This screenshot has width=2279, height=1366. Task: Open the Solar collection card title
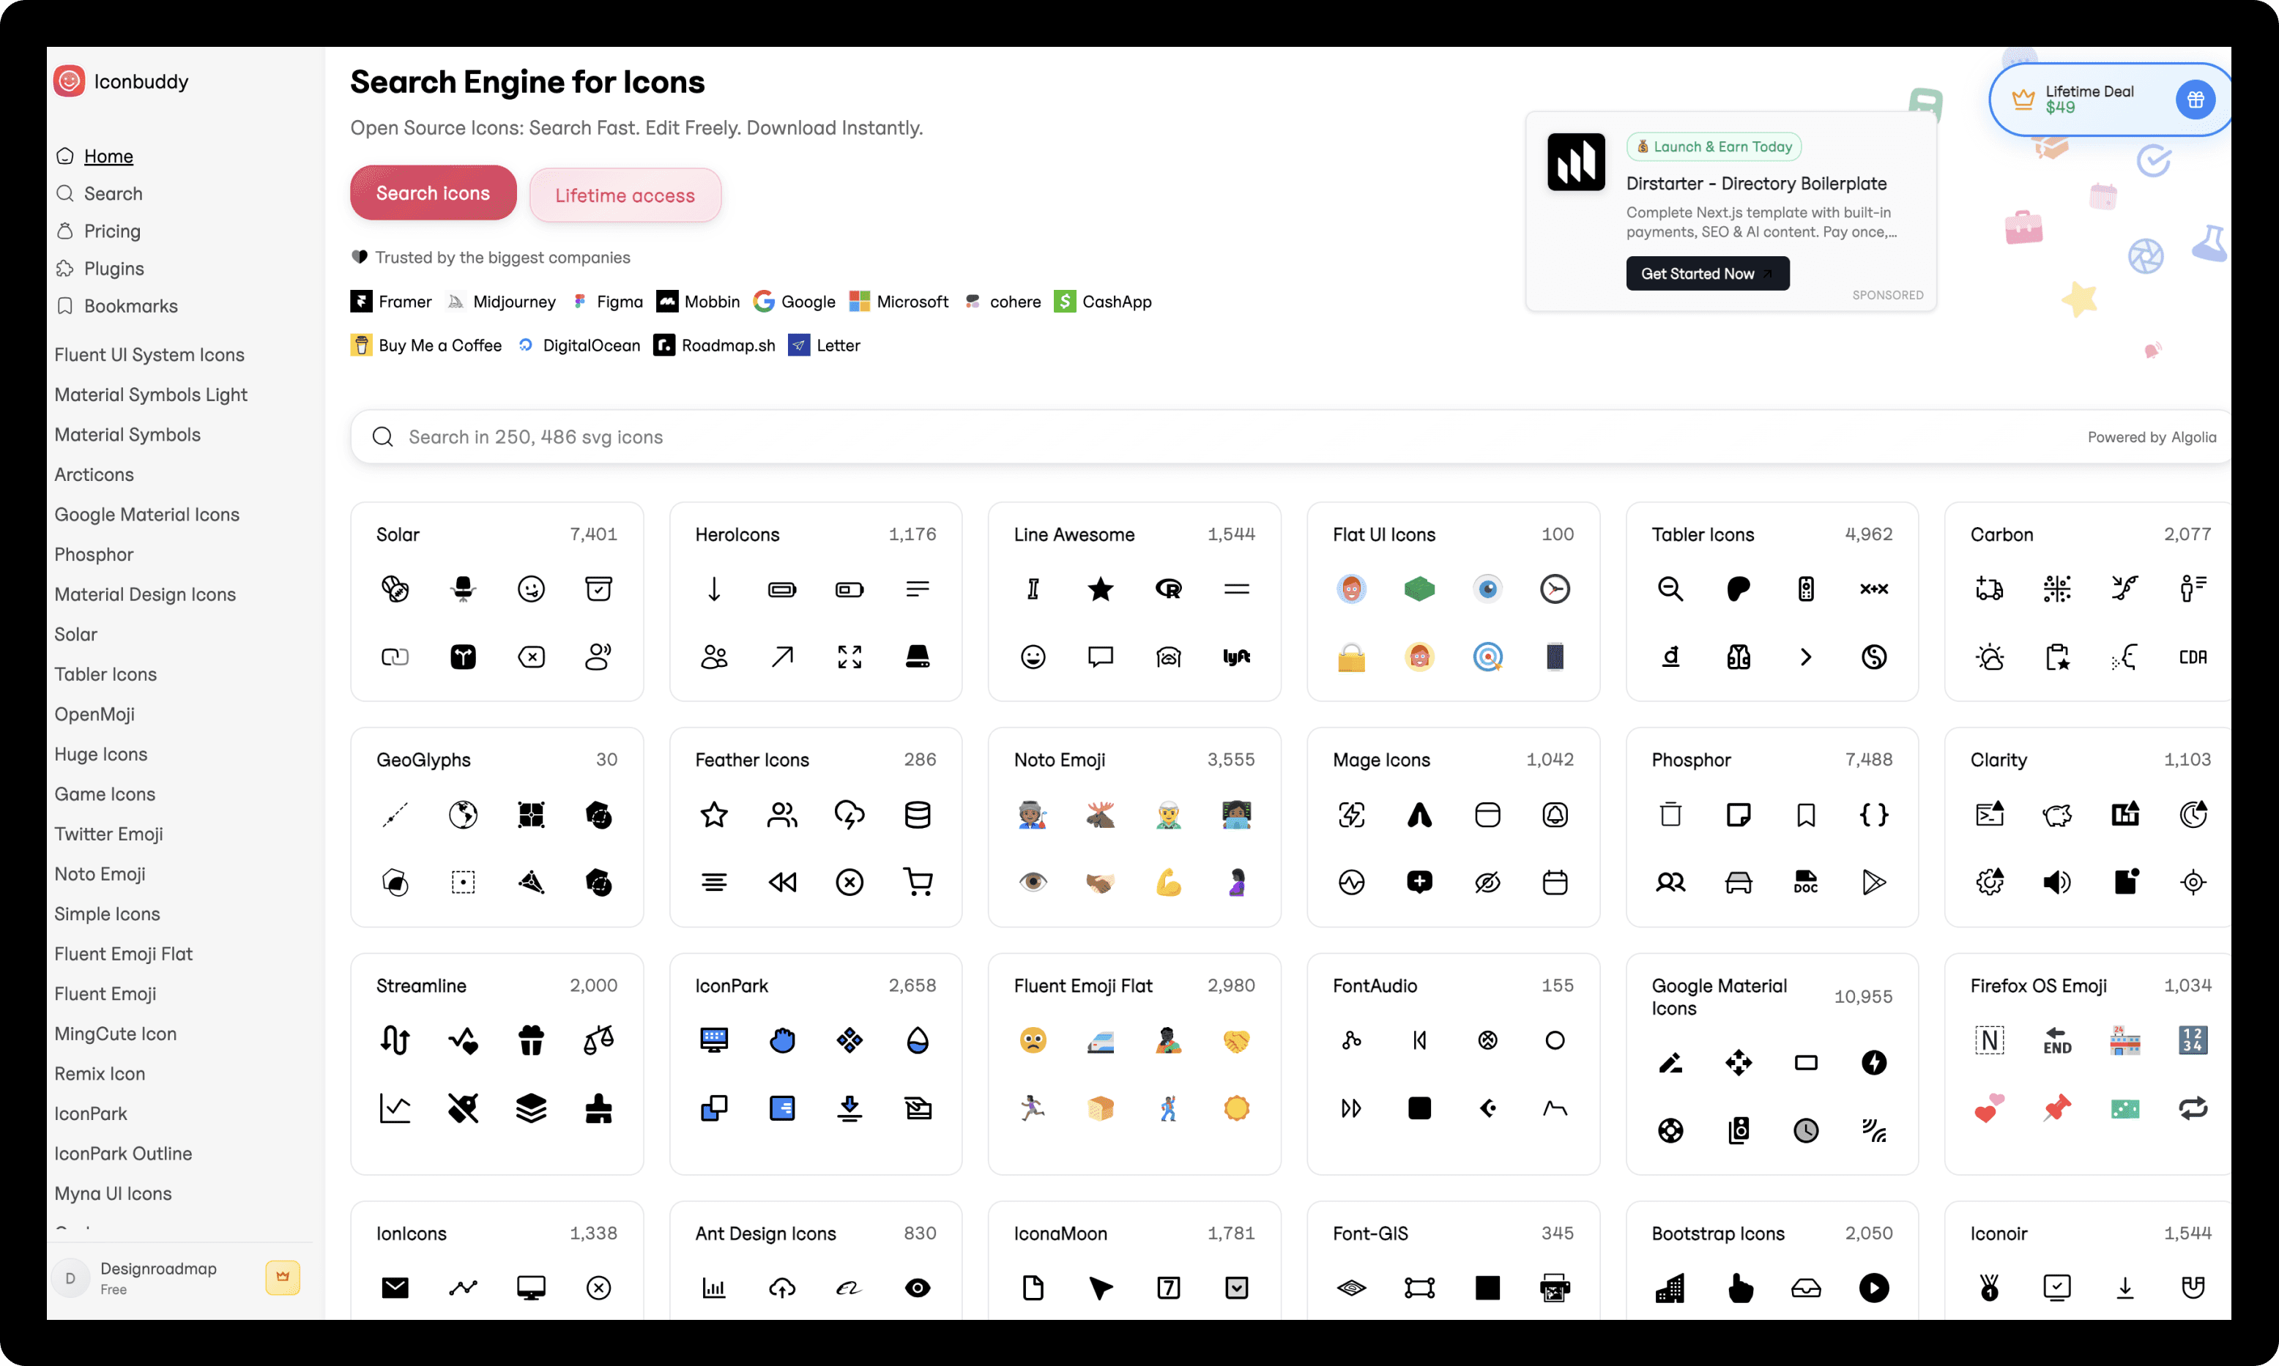[397, 534]
